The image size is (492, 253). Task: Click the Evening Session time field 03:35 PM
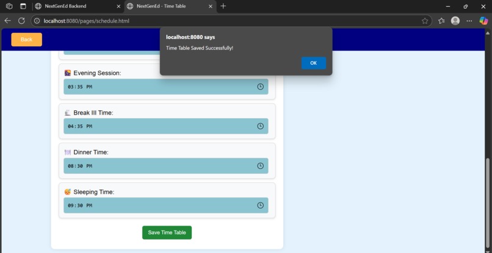coord(165,87)
